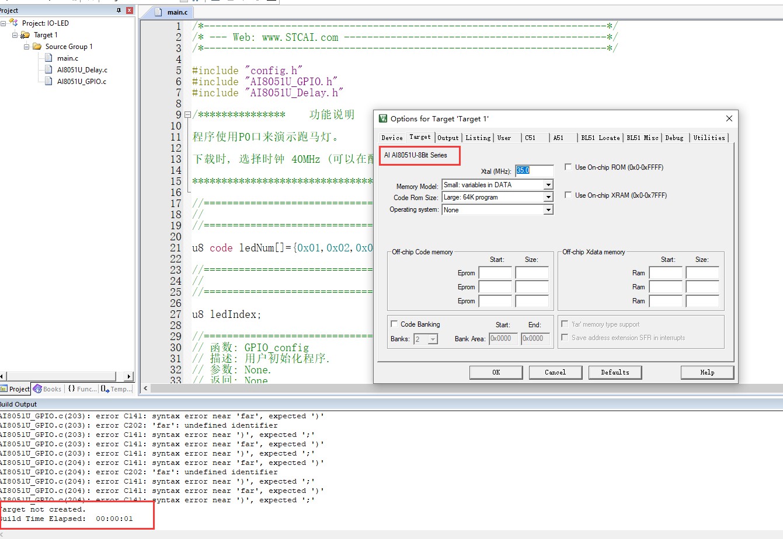The image size is (783, 539).
Task: Collapse the Source Group 1 tree node
Action: point(27,46)
